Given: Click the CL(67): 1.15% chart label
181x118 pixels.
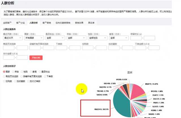Looking at the screenshot, I should (x=158, y=95).
